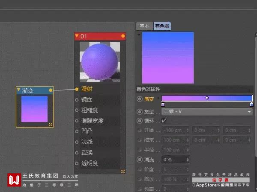Select the blue gradient color knot
Screen dimensions: 257x192
pos(251,104)
